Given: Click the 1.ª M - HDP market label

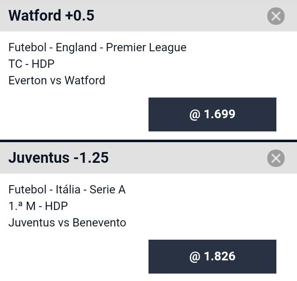Looking at the screenshot, I should pos(38,206).
